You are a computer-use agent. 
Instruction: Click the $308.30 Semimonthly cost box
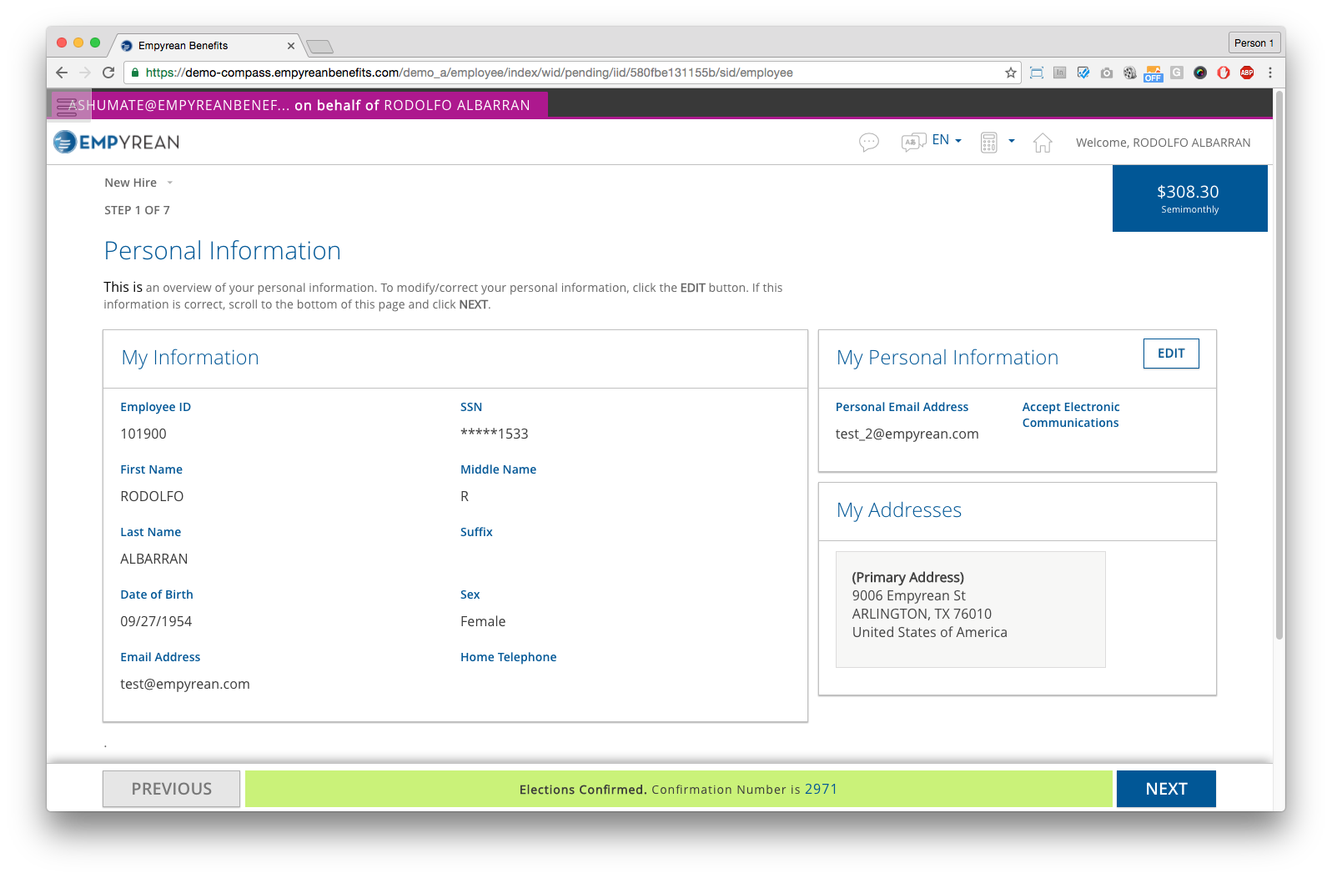[1189, 198]
